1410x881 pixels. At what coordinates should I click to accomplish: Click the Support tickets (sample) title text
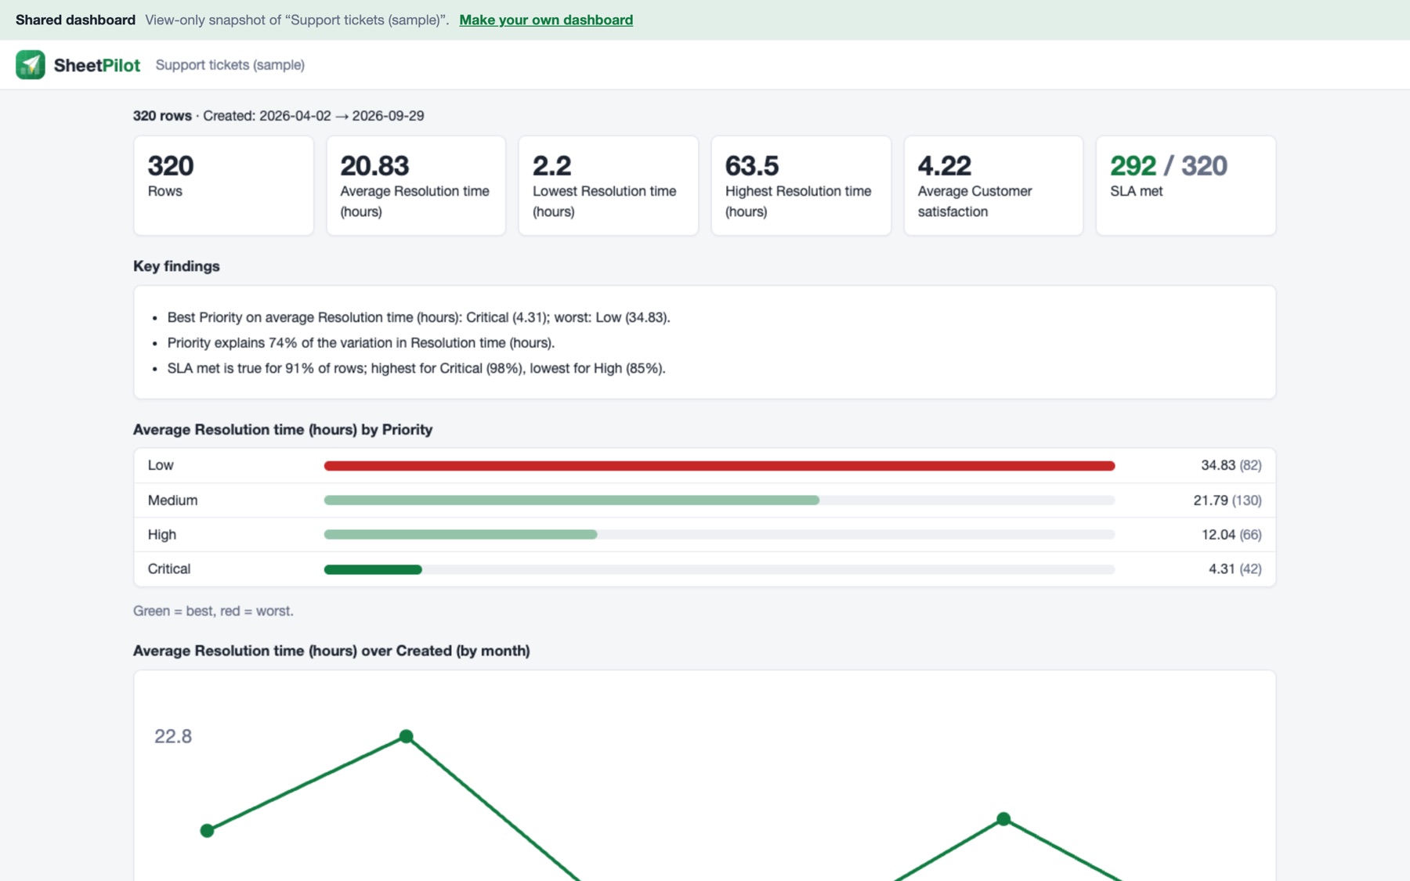[230, 65]
